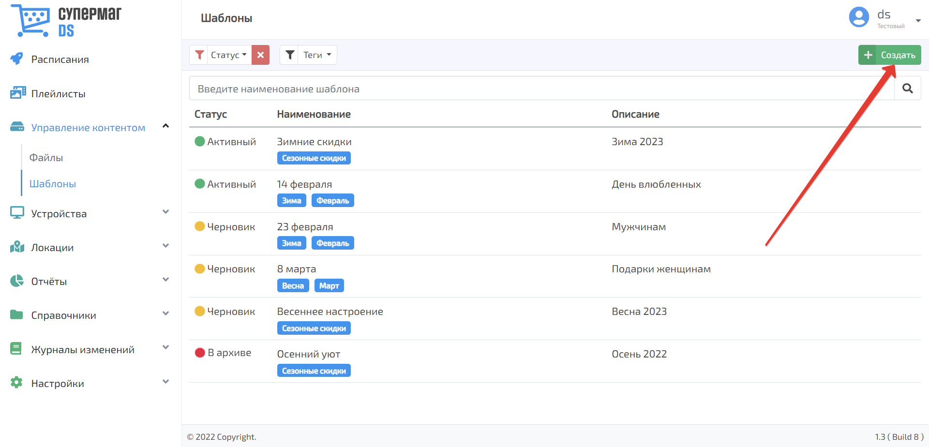Expand the Справочники menu chevron

[165, 313]
